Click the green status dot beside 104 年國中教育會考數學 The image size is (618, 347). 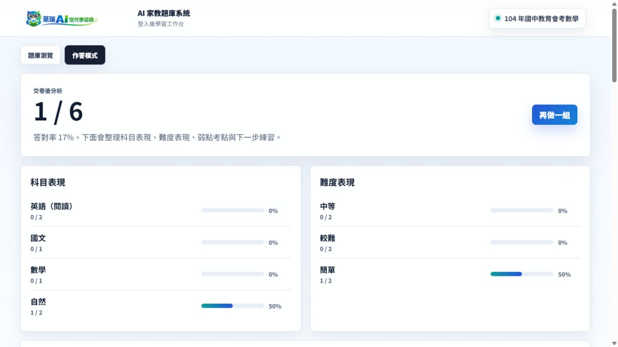[498, 18]
